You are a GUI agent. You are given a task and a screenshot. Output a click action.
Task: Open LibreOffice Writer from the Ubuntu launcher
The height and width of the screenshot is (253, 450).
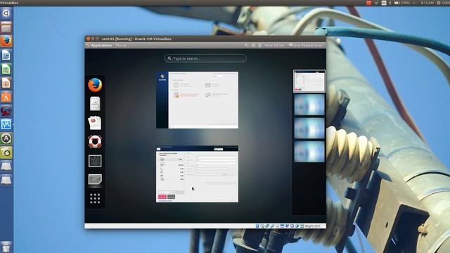6,55
